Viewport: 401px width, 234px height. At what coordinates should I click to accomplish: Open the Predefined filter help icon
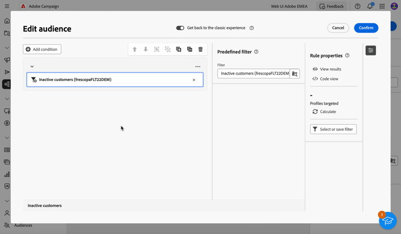256,52
